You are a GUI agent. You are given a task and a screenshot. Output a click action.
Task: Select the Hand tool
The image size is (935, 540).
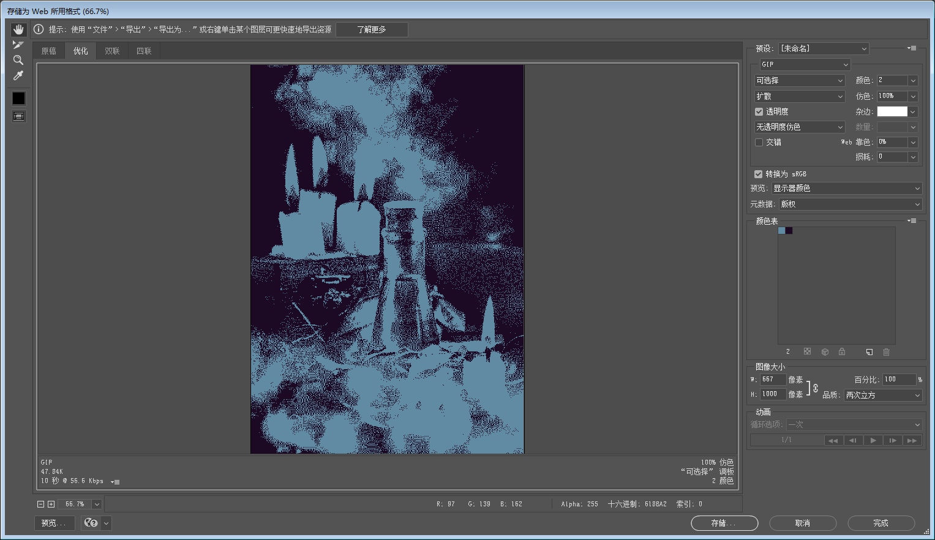[x=18, y=29]
